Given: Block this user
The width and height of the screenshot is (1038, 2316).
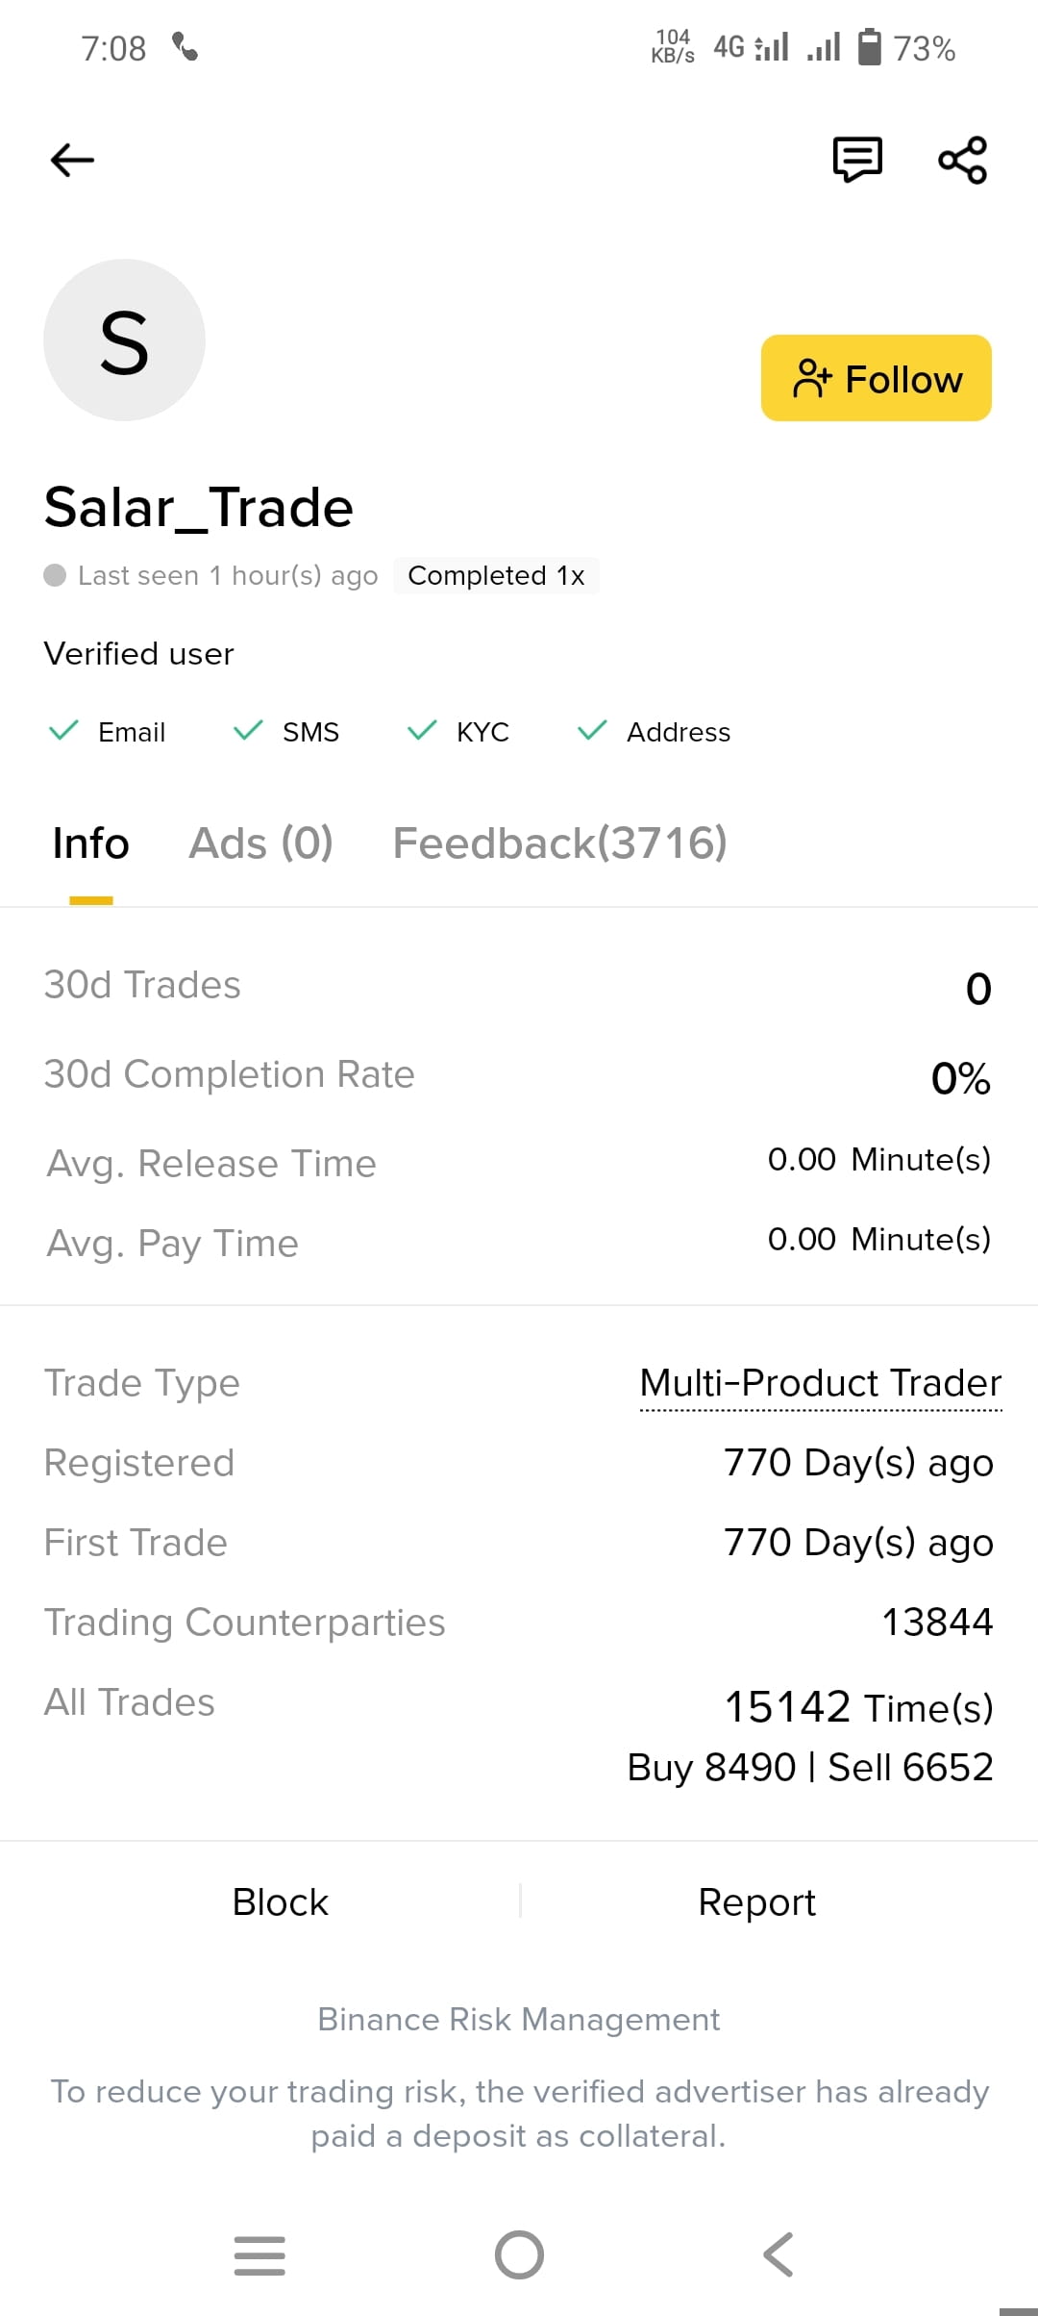Looking at the screenshot, I should click(x=280, y=1901).
